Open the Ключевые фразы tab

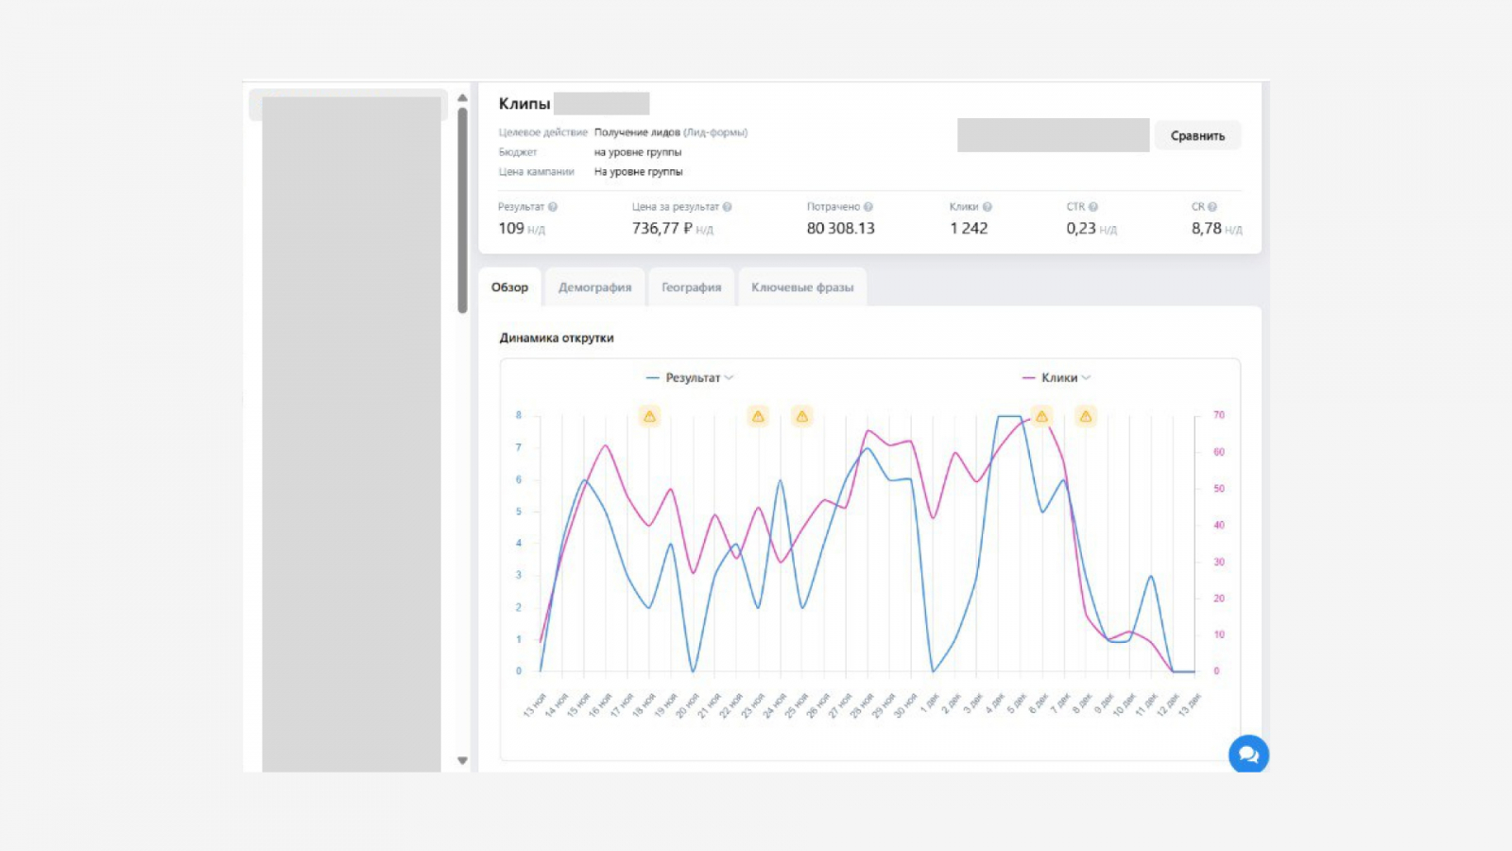(x=802, y=287)
